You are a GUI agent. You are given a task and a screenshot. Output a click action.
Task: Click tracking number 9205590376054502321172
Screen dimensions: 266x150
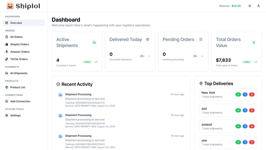[x=90, y=103]
